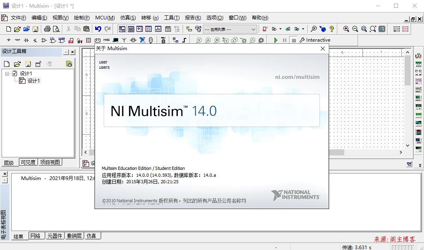Open forward annotate dropdown arrow
The image size is (424, 250).
coord(303,29)
